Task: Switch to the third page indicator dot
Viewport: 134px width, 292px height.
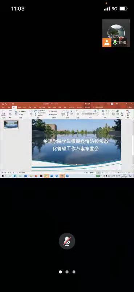Action: point(74,272)
